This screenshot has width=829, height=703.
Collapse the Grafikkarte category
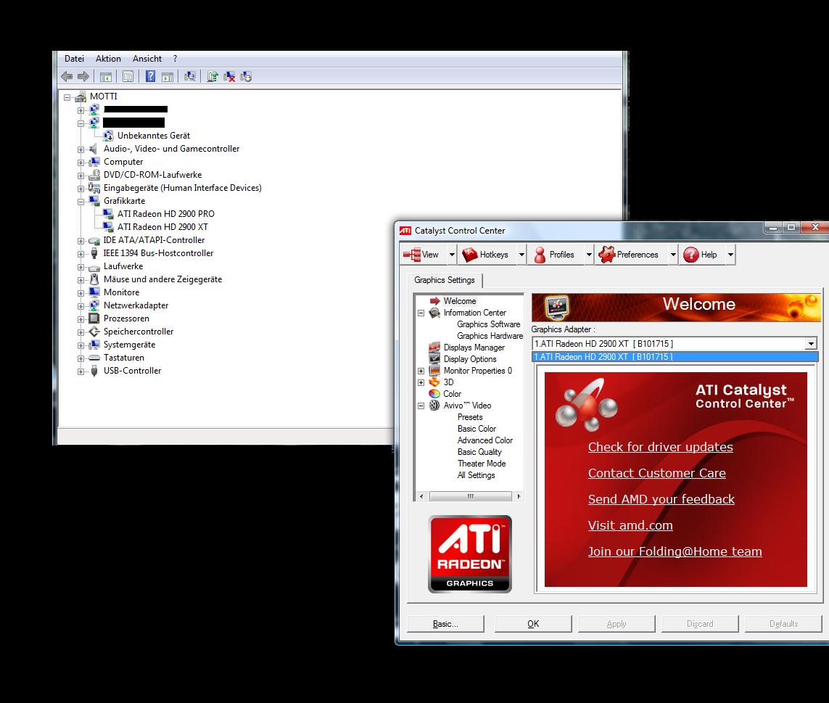pyautogui.click(x=81, y=202)
